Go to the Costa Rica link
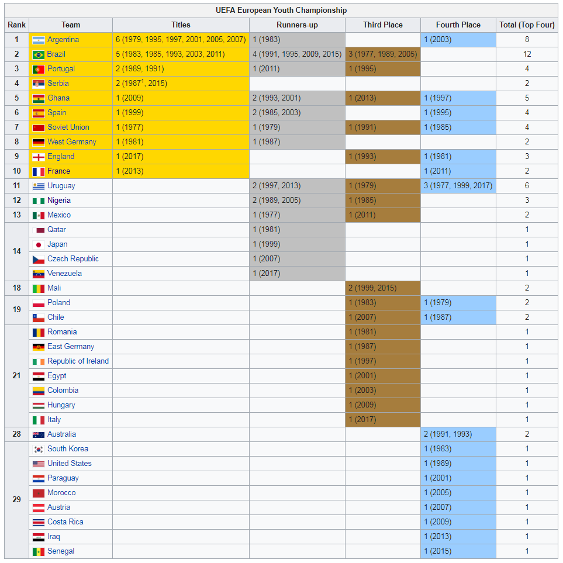Viewport: 563px width, 563px height. pyautogui.click(x=65, y=521)
